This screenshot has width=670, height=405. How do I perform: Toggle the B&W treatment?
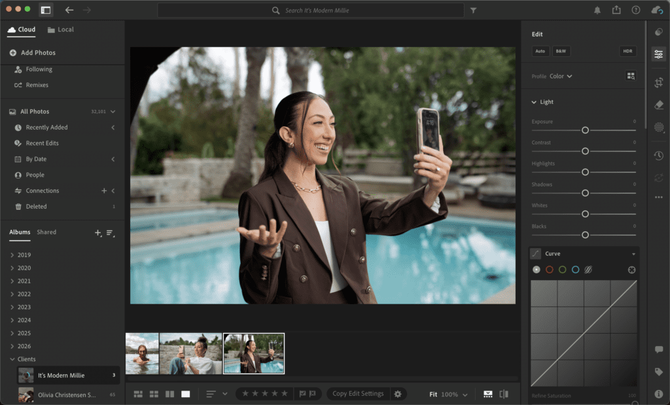(561, 51)
